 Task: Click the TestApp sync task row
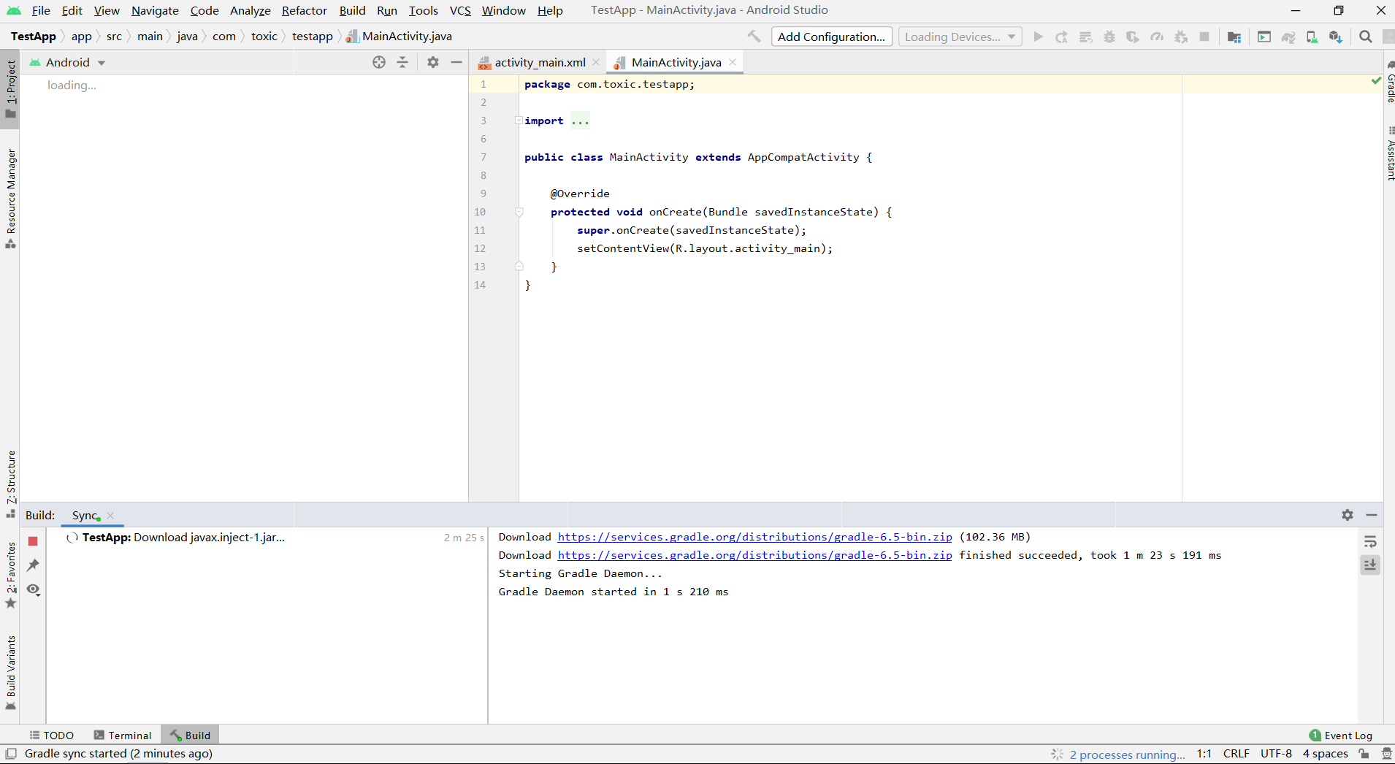pos(266,538)
